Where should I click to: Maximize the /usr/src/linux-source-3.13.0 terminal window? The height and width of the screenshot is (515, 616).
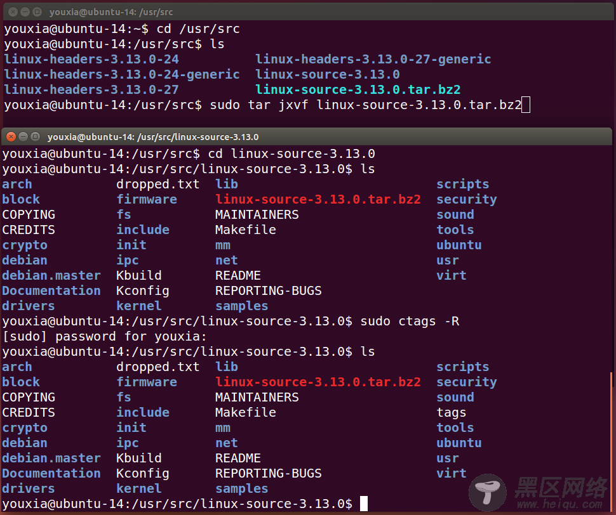(x=36, y=136)
